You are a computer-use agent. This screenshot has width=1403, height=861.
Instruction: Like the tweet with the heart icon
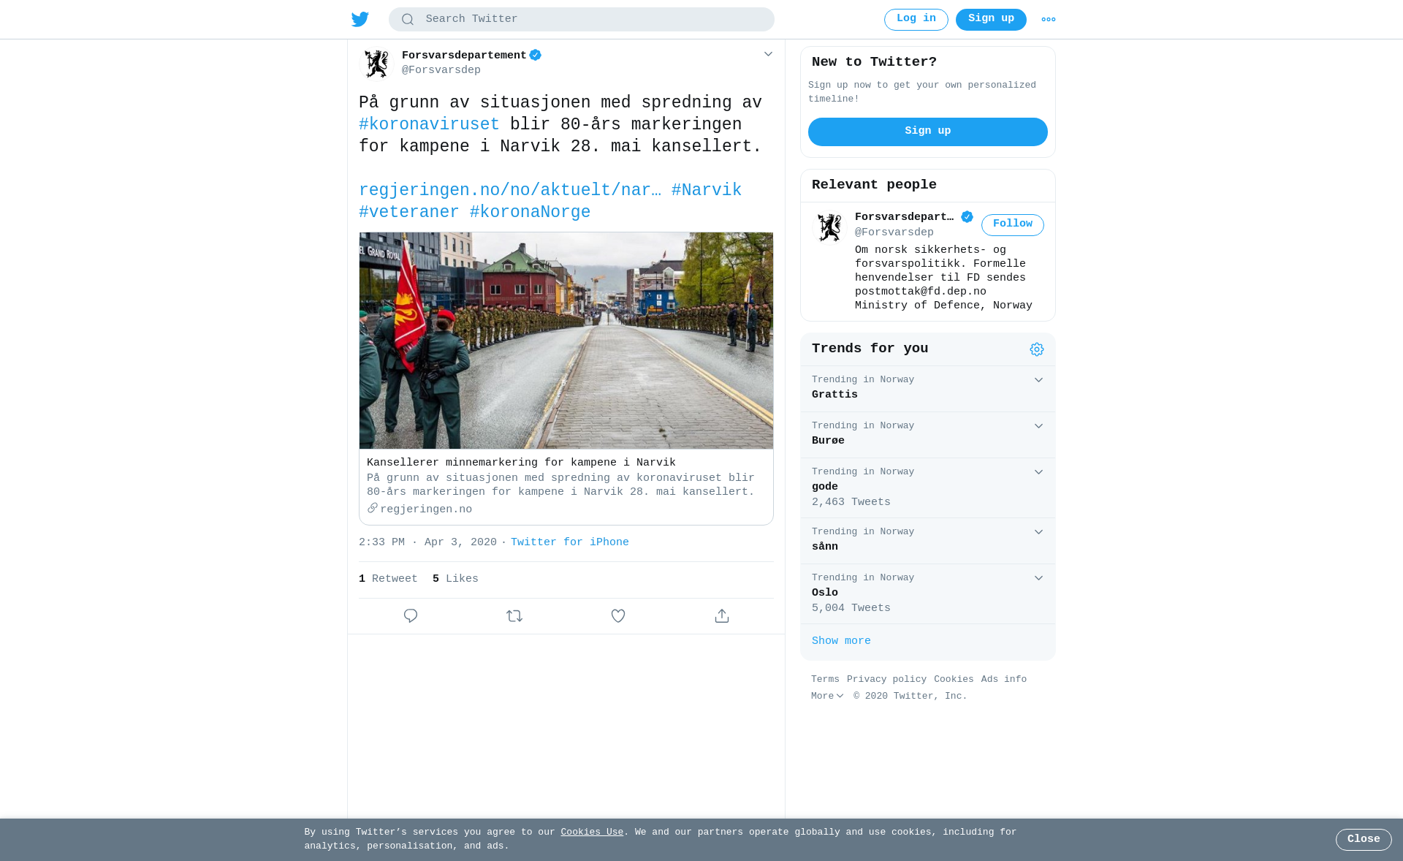tap(618, 616)
